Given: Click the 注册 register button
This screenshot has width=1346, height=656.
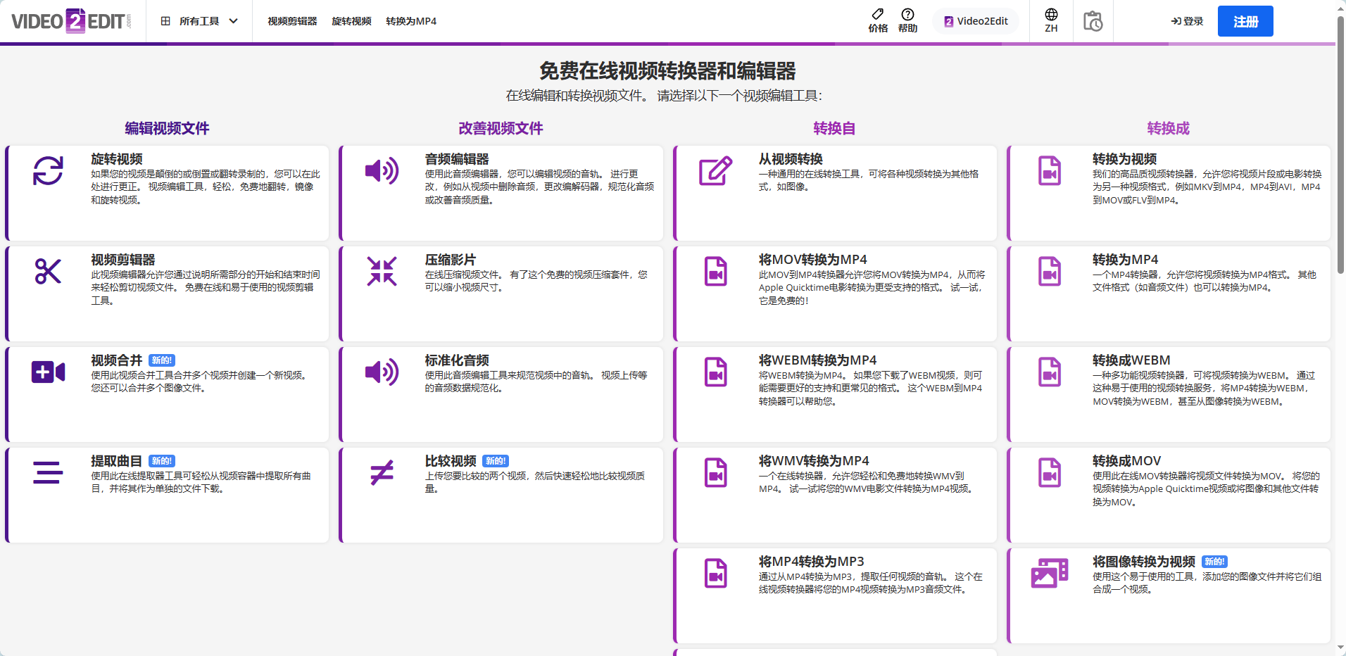Looking at the screenshot, I should 1245,21.
